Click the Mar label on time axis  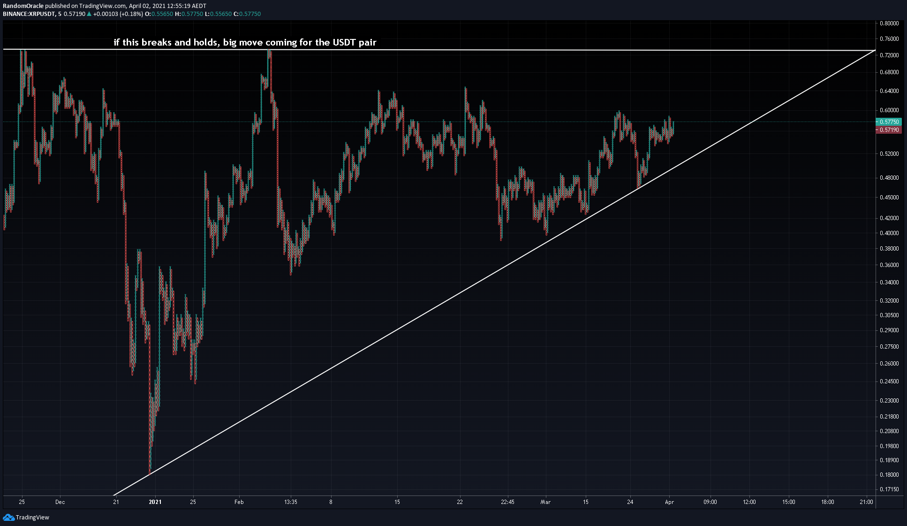point(545,502)
